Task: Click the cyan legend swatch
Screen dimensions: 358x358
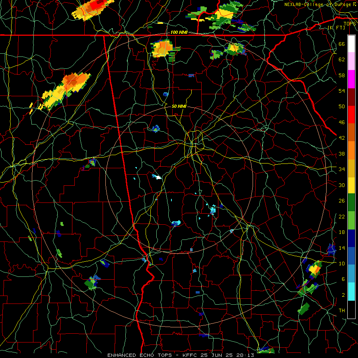Action: click(351, 292)
